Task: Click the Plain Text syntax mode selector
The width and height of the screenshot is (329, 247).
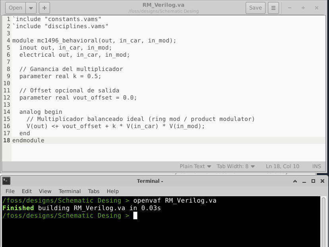Action: click(x=193, y=166)
